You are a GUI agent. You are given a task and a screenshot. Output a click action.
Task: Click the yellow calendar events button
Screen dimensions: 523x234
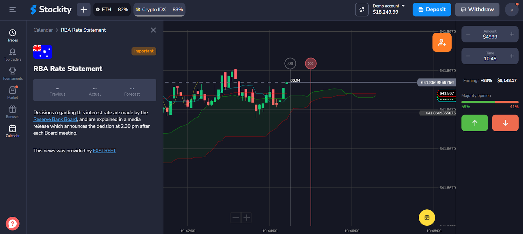pos(427,218)
